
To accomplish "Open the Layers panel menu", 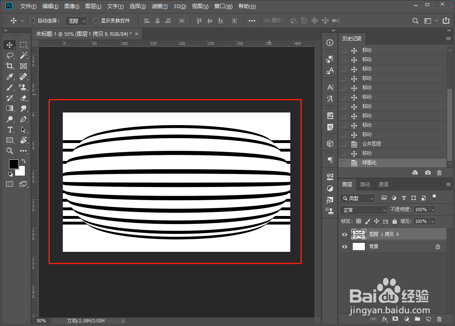I will click(x=448, y=184).
